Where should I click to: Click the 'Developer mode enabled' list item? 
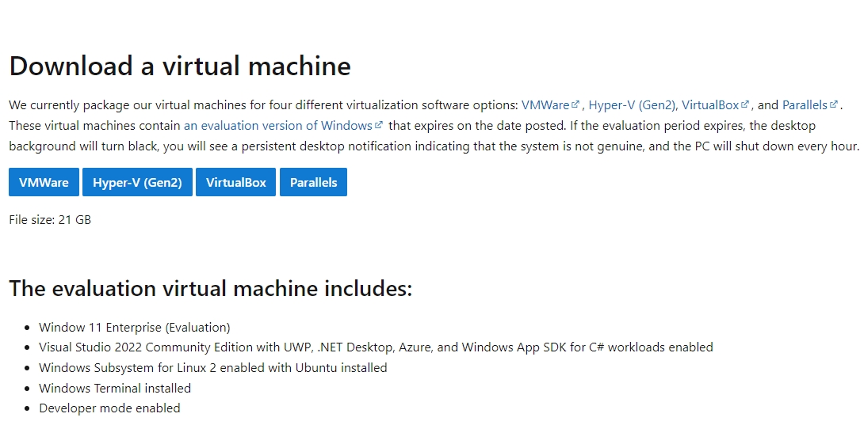109,408
